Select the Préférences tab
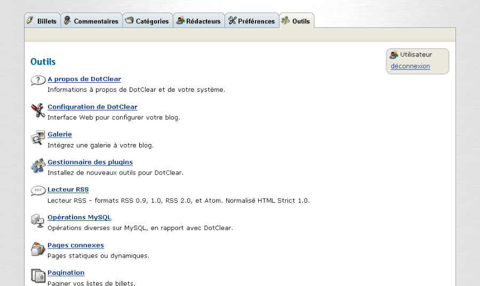 tap(252, 21)
